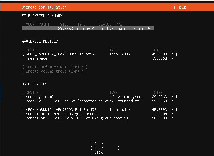
Task: Select available VBOX_HARDDISK local disk 45.669G
Action: 100,54
